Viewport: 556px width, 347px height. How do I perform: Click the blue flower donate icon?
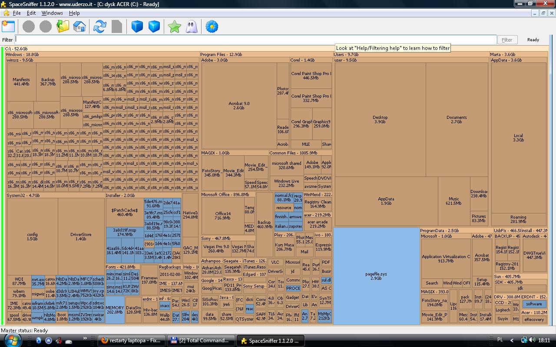pos(212,26)
